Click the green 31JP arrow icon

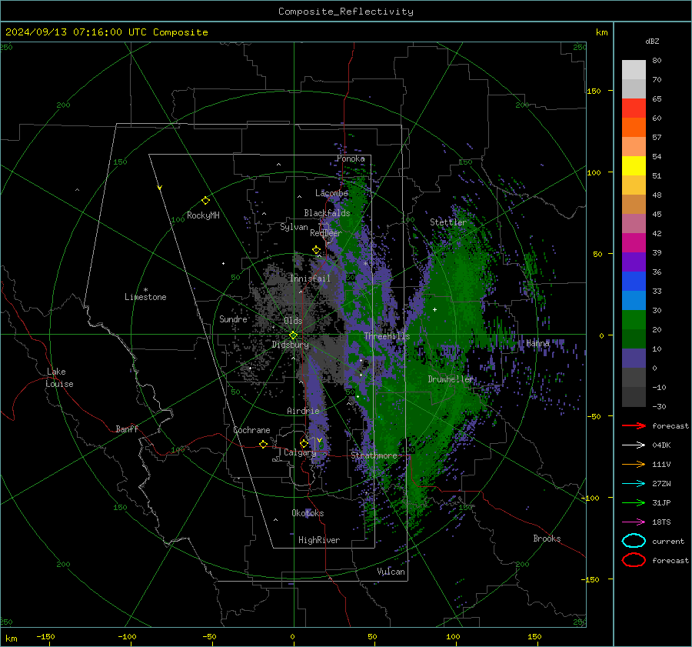click(634, 502)
